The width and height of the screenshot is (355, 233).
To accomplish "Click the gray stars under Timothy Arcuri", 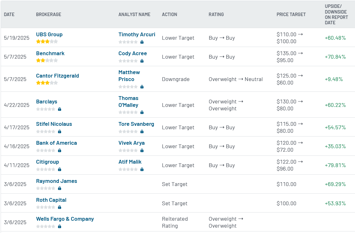I will coord(128,42).
